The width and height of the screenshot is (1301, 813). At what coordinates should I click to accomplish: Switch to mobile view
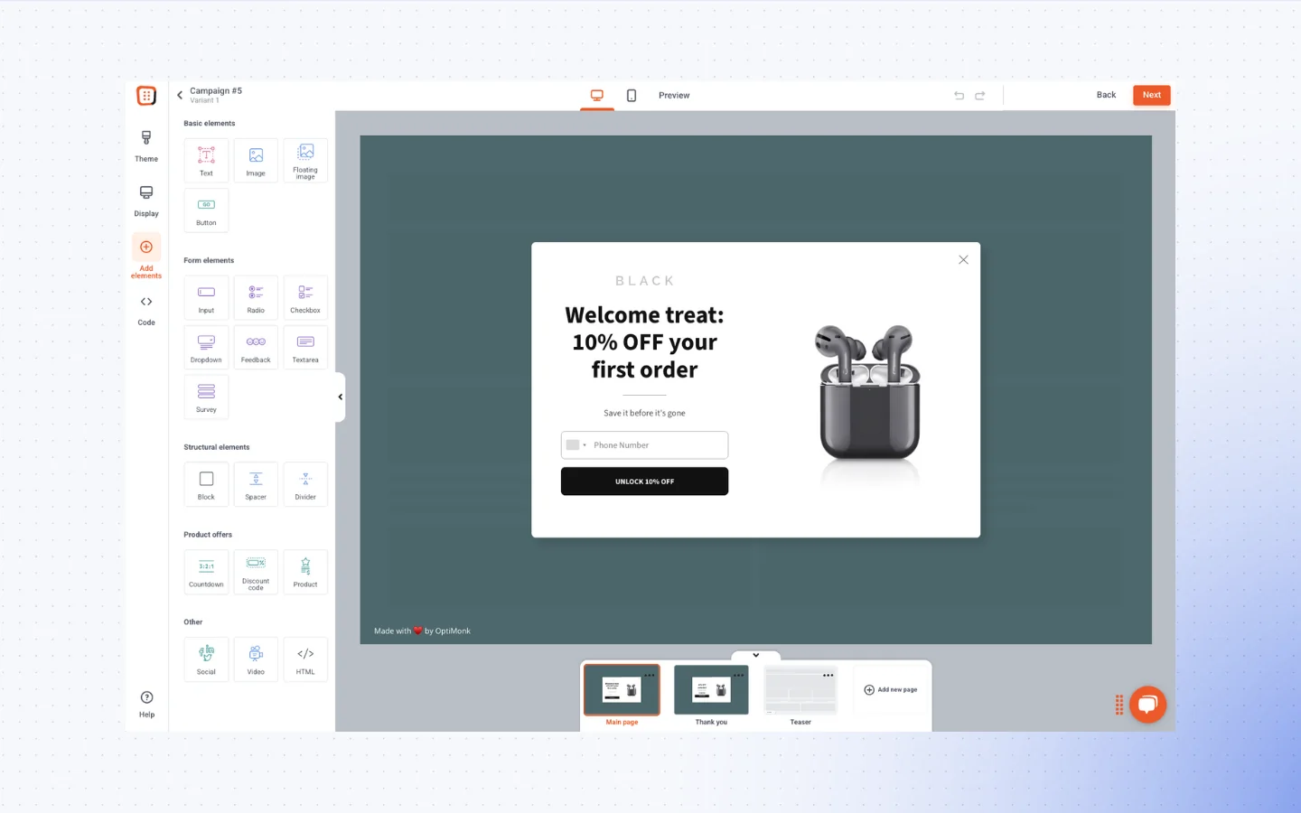632,96
